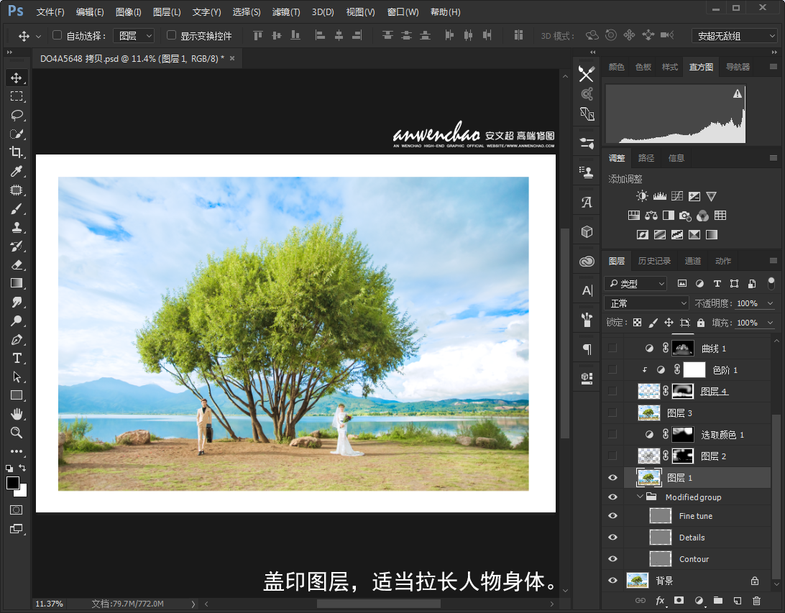Switch to the 通道 tab
Viewport: 785px width, 613px height.
click(x=693, y=261)
